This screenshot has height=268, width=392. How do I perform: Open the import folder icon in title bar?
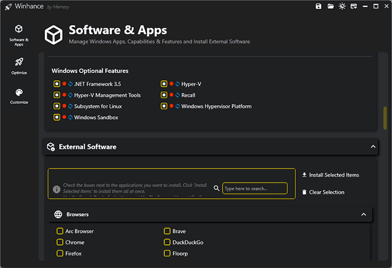[x=331, y=6]
